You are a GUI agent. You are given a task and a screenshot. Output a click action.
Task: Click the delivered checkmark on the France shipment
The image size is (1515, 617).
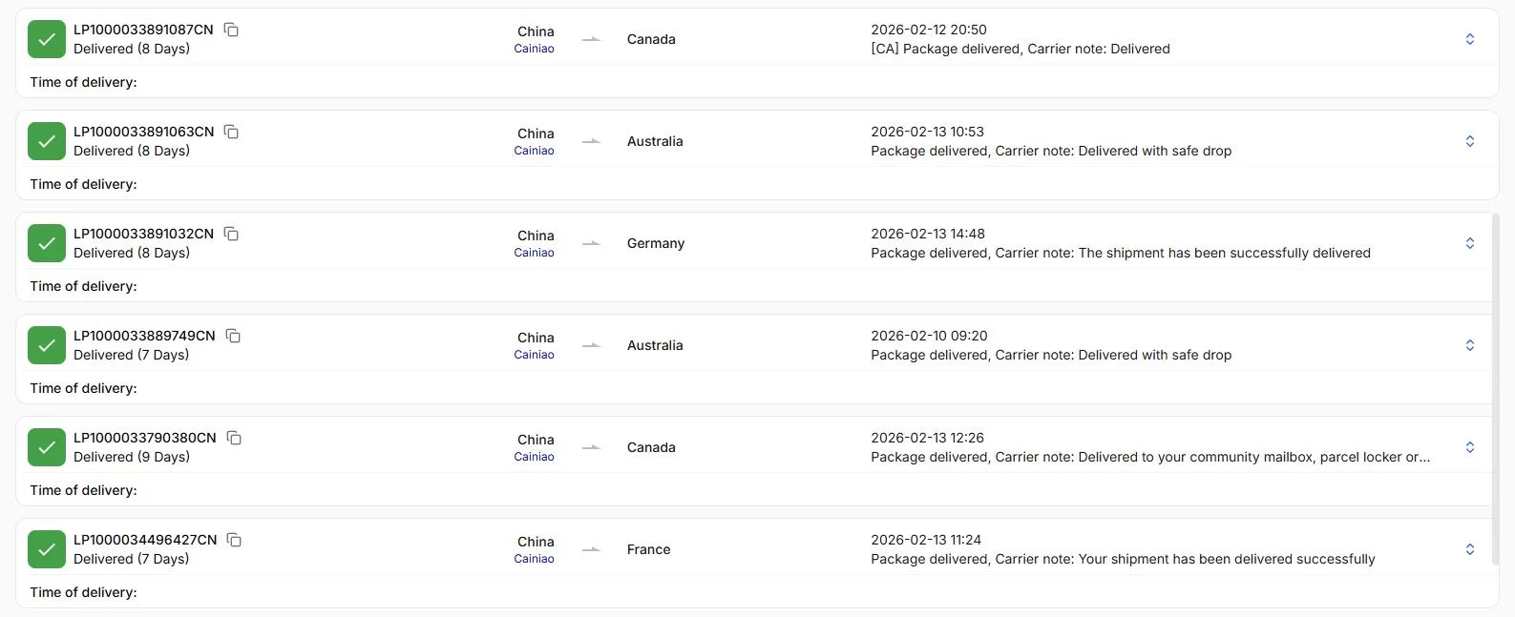[46, 549]
